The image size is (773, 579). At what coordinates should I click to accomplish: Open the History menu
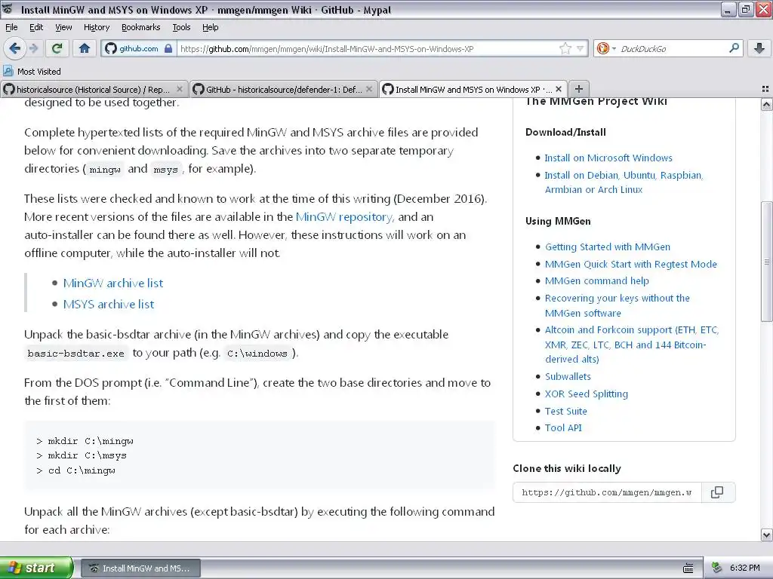(x=96, y=27)
